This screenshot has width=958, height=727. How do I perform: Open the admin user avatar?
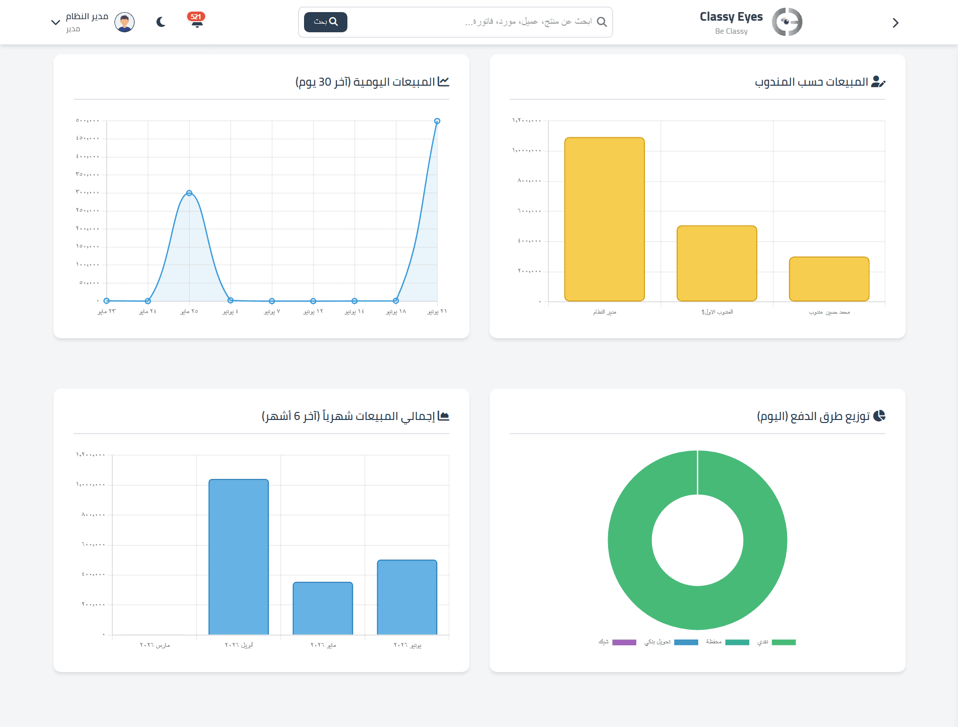tap(125, 22)
